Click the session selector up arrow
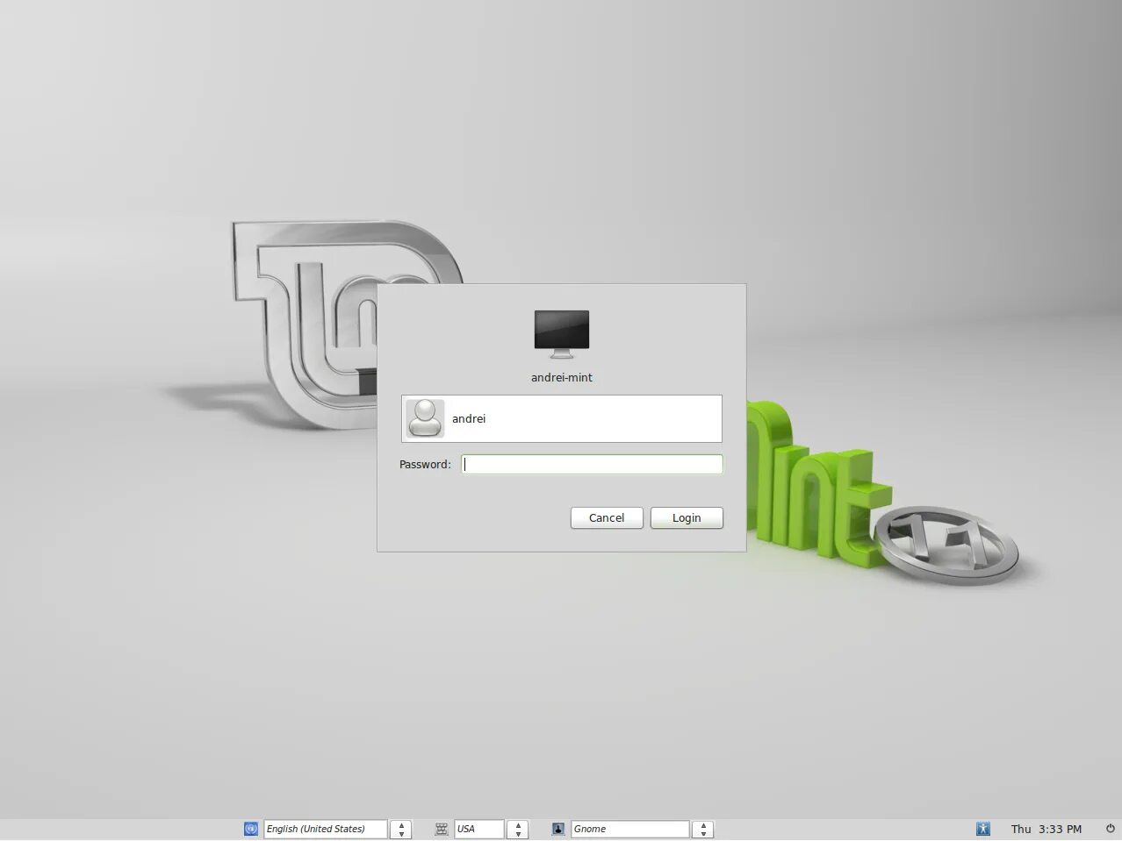This screenshot has width=1122, height=841. tap(703, 824)
